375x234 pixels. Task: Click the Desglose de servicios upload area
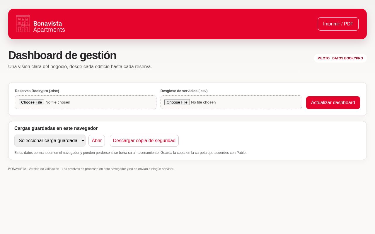click(231, 102)
